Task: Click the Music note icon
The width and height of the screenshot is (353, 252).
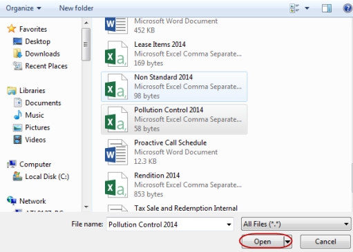Action: [18, 115]
